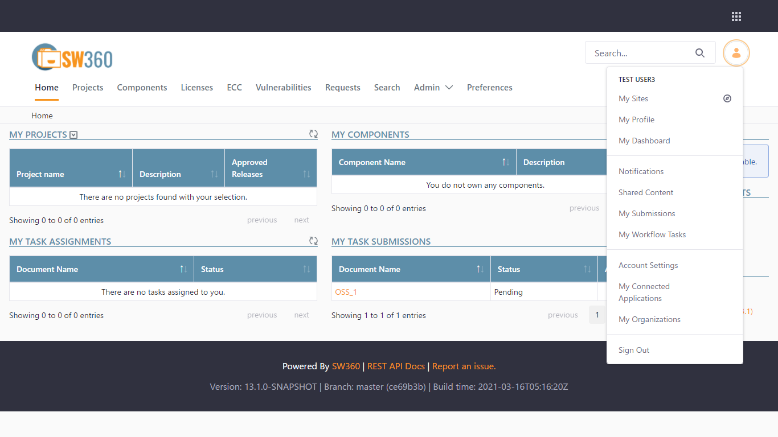Sort My Projects by Description column
The image size is (778, 437).
(x=179, y=168)
